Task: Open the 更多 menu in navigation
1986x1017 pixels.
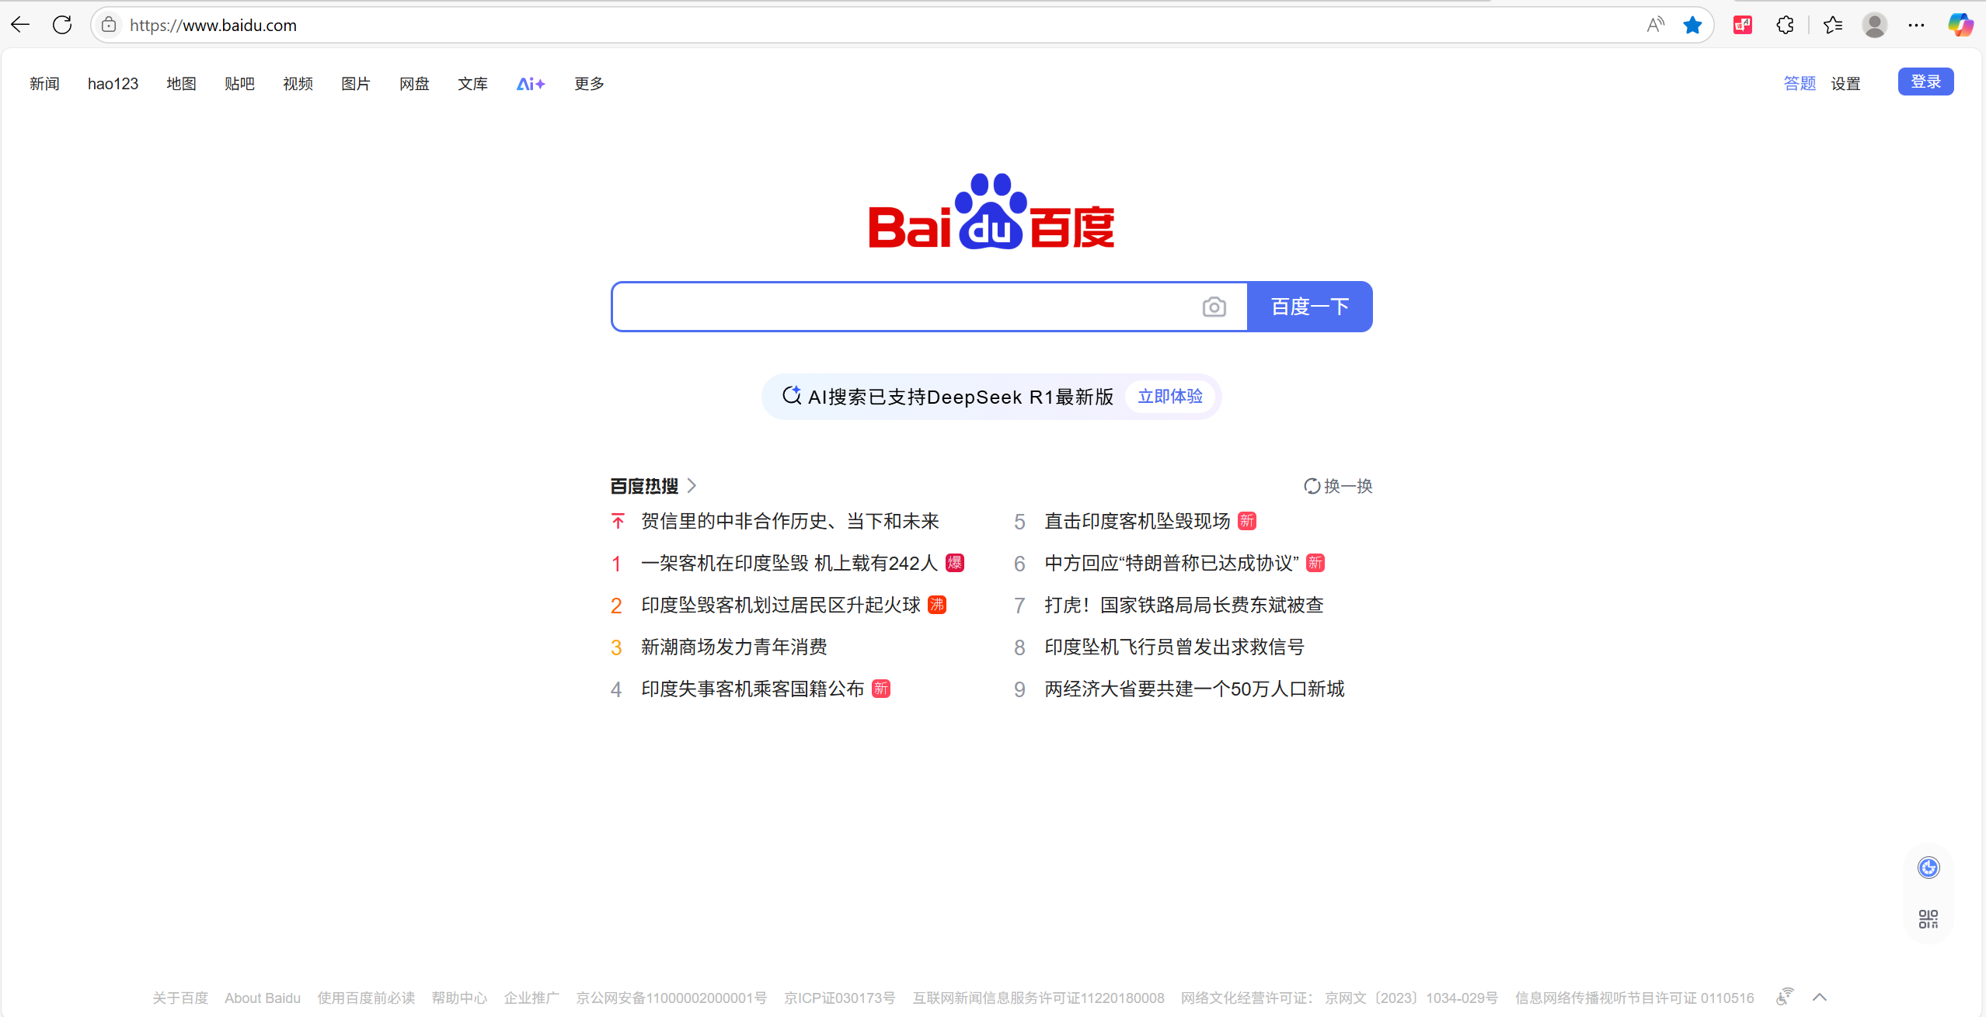Action: tap(589, 84)
